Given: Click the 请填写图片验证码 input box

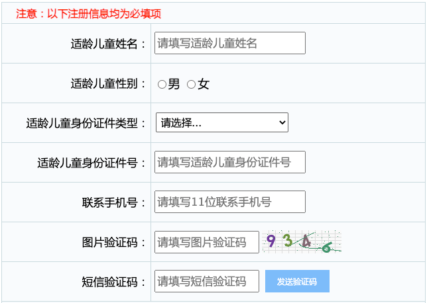Looking at the screenshot, I should [206, 242].
